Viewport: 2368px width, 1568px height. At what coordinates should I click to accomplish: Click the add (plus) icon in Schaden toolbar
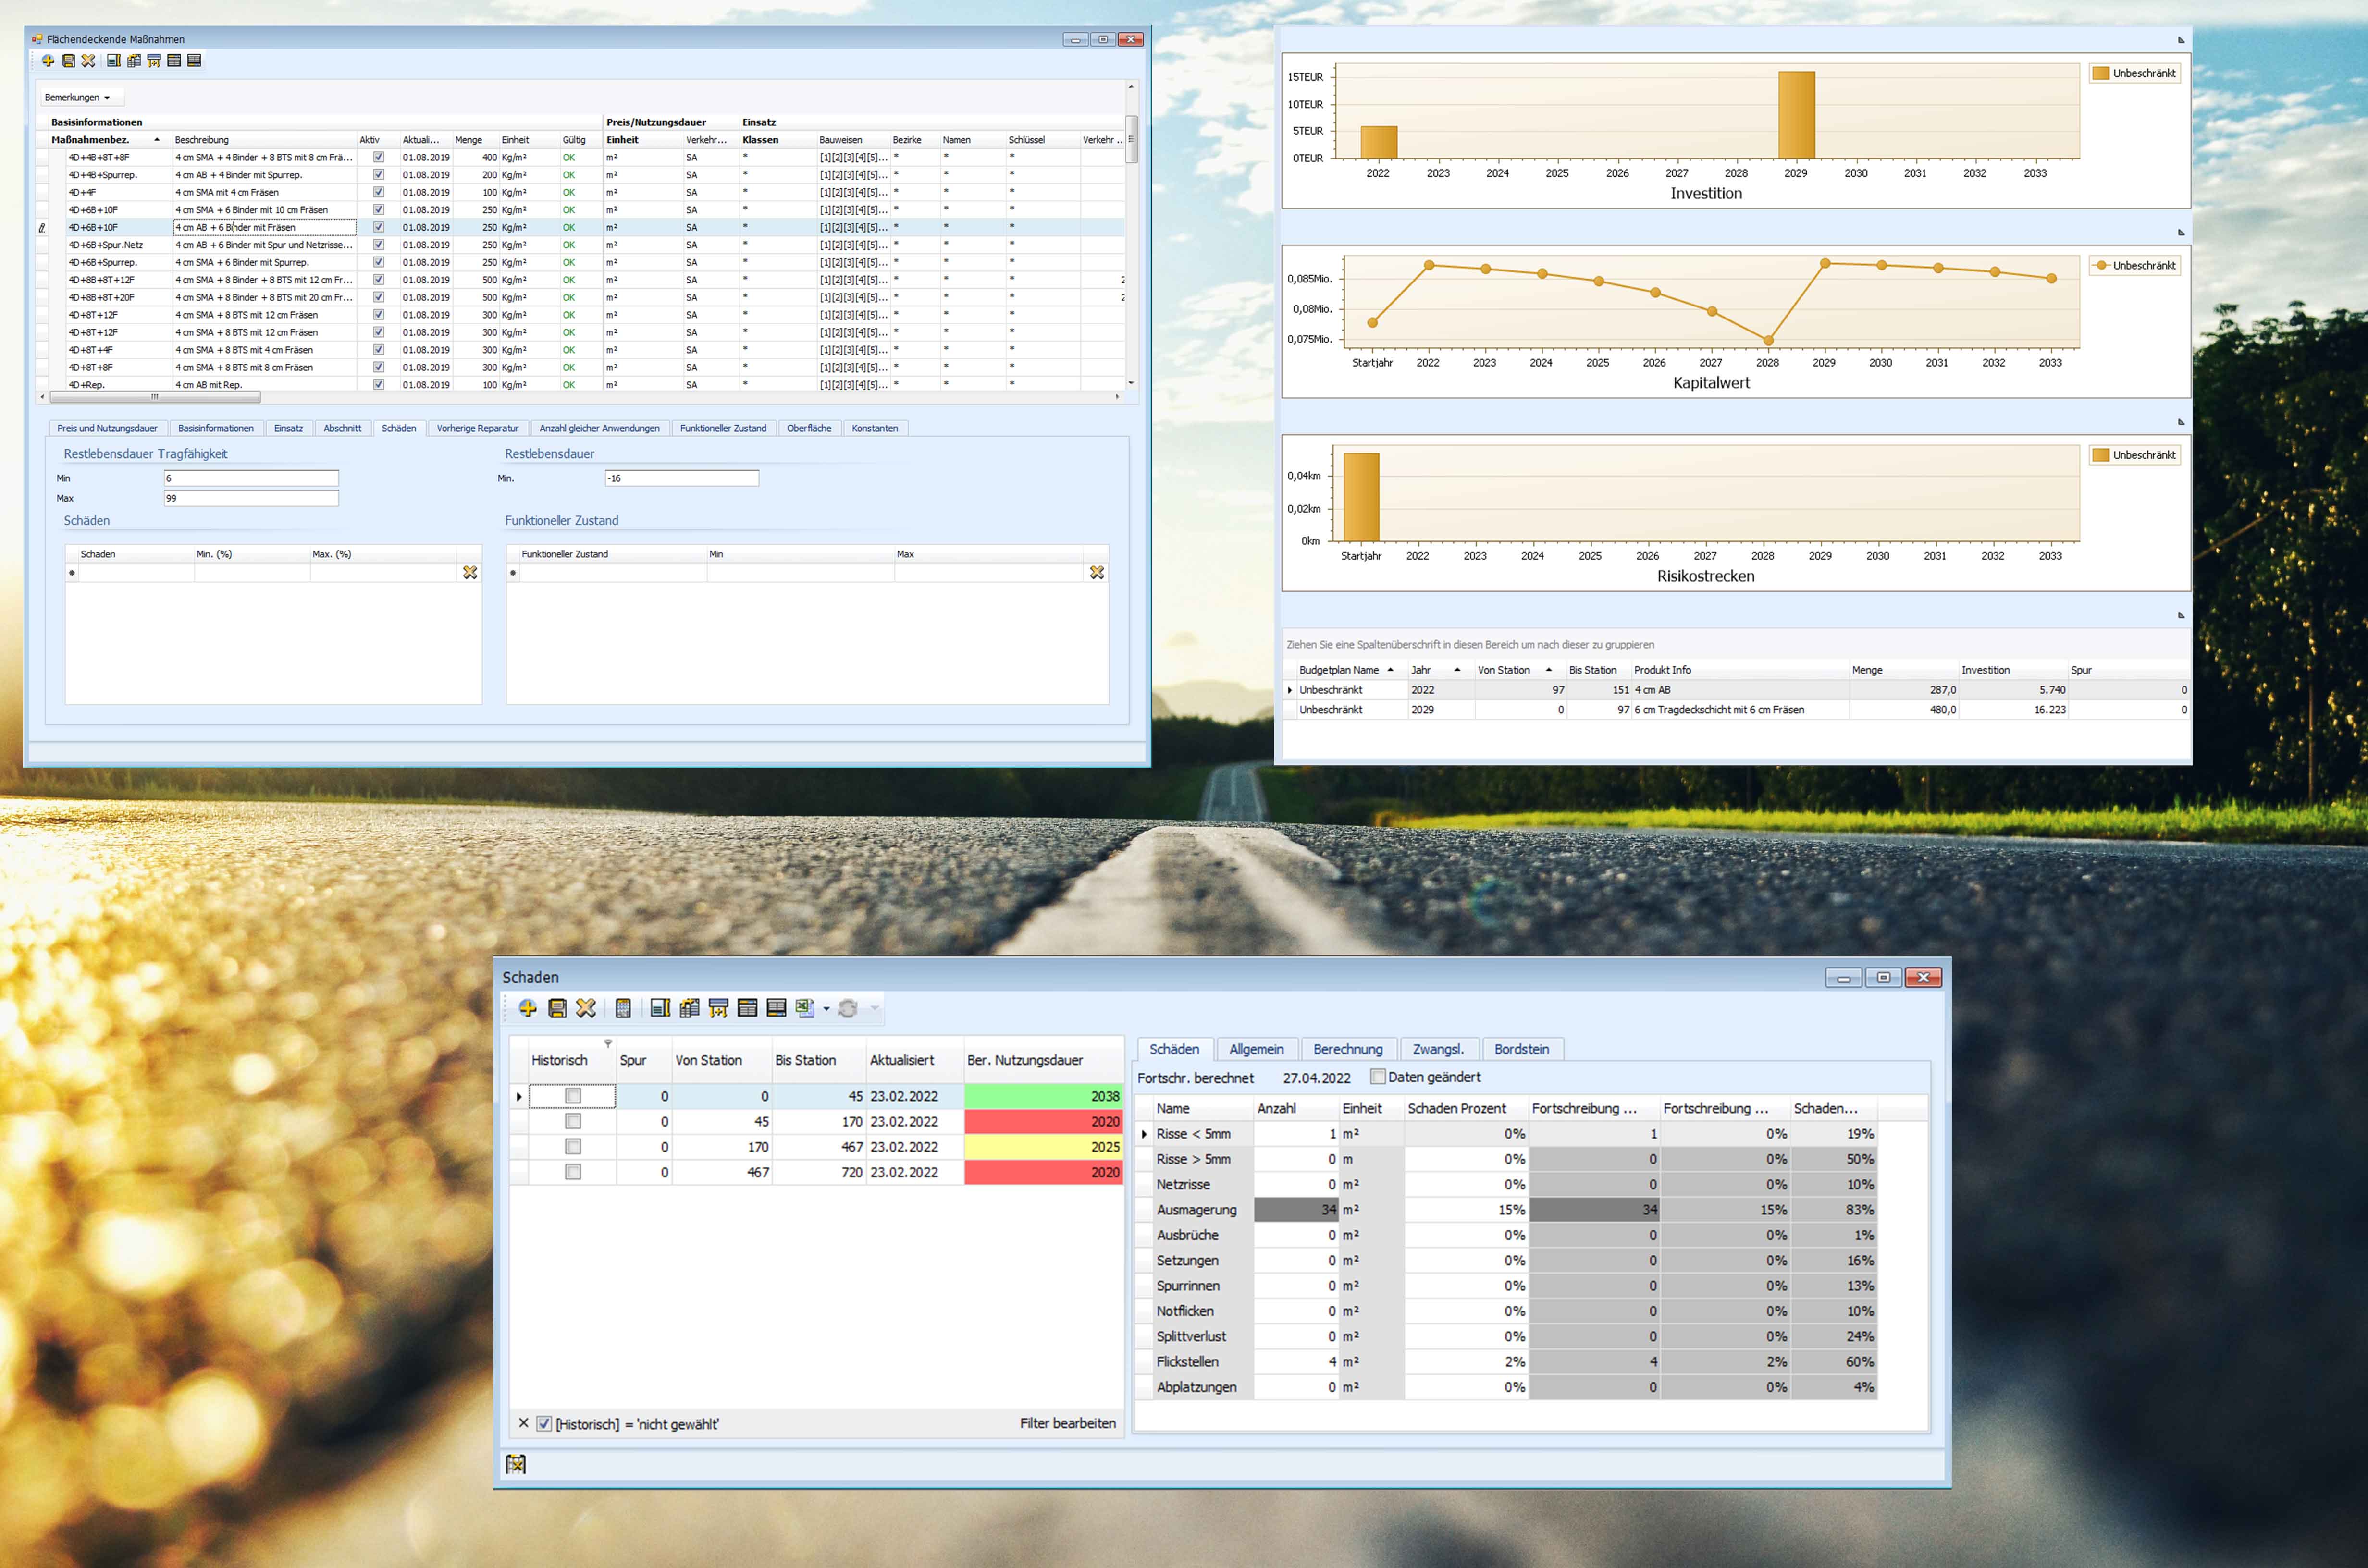527,1008
